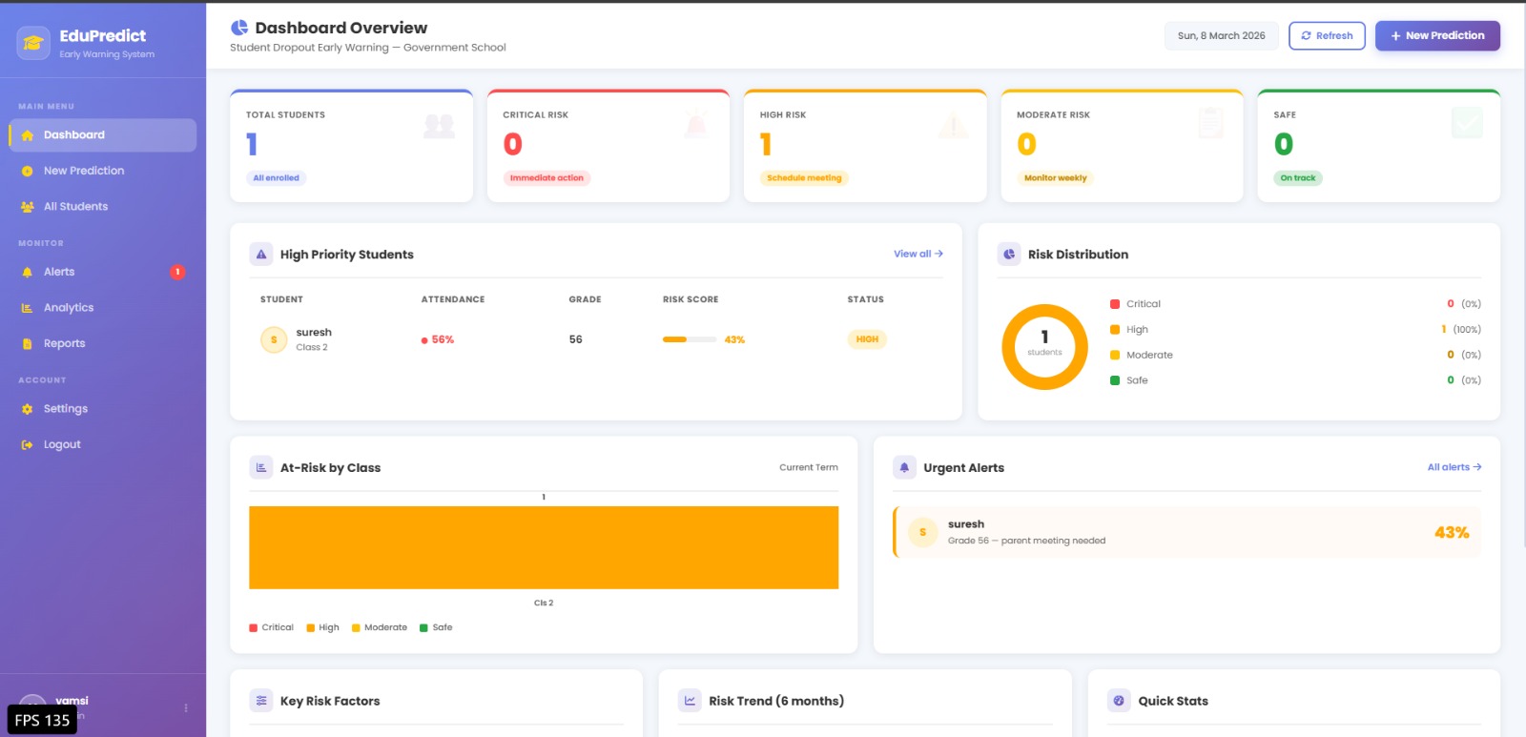Click the Critical red swatch in Risk Distribution

pos(1115,304)
